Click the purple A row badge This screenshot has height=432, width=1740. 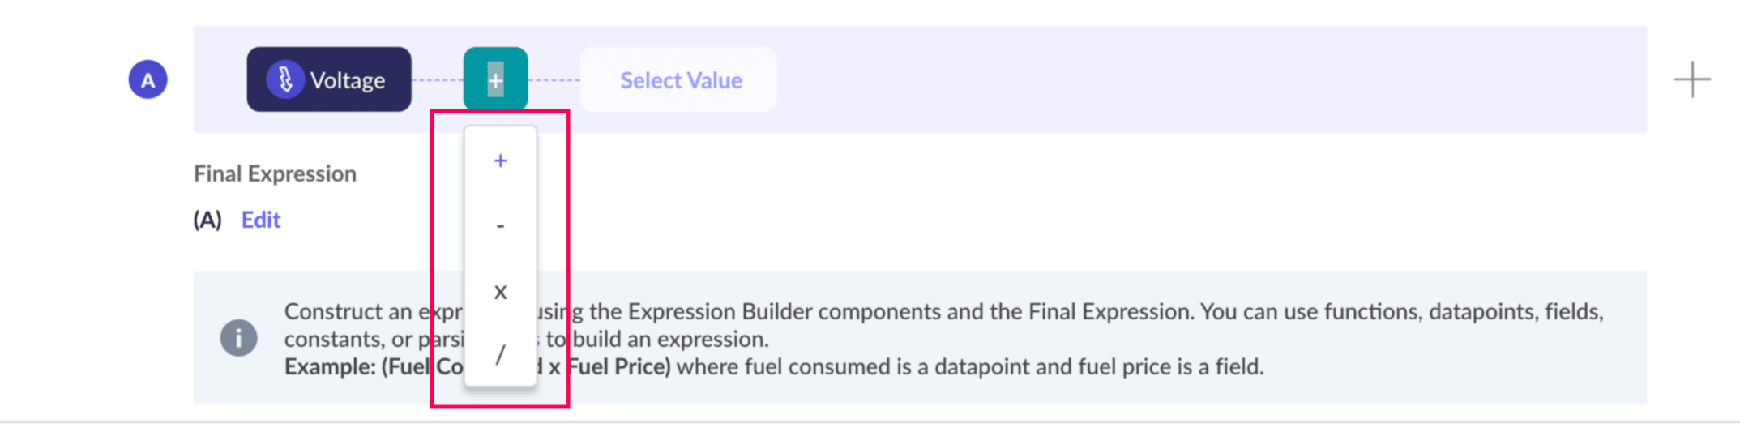147,79
